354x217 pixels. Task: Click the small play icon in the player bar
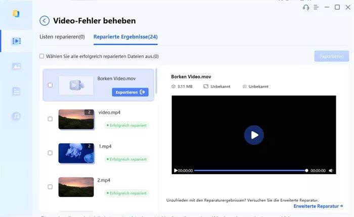(175, 171)
